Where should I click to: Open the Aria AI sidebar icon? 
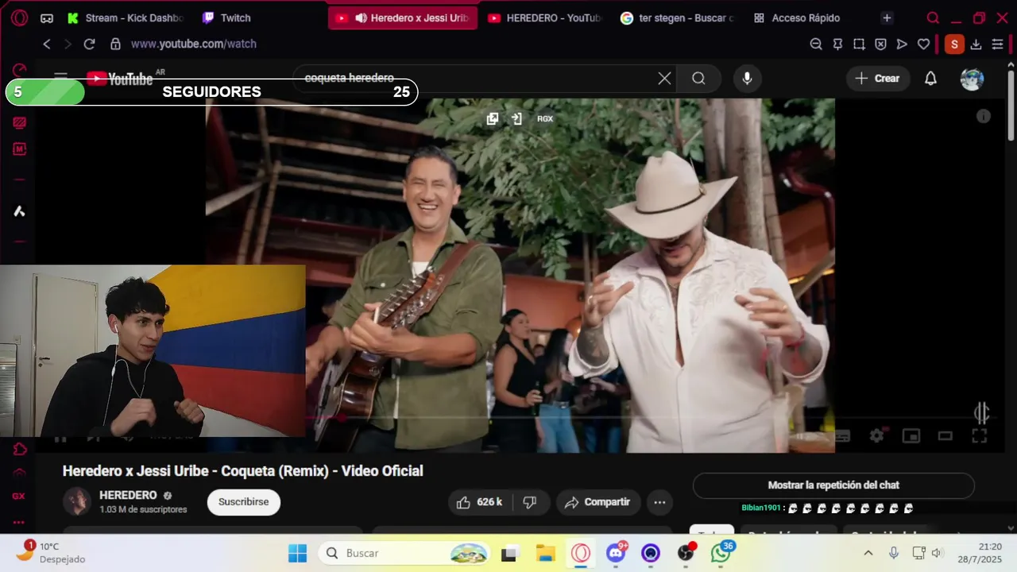click(19, 211)
